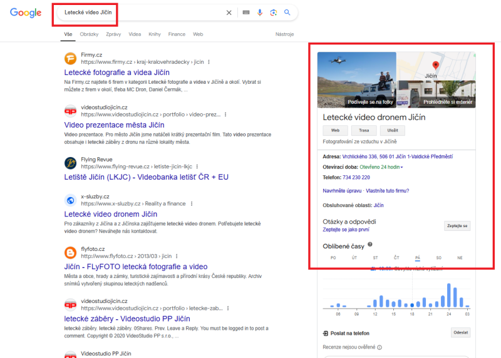Open Google Lens image search icon
501x358 pixels.
[x=274, y=13]
